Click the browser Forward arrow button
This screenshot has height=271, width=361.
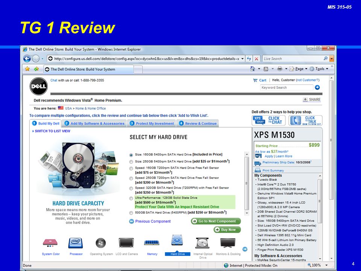coord(36,59)
